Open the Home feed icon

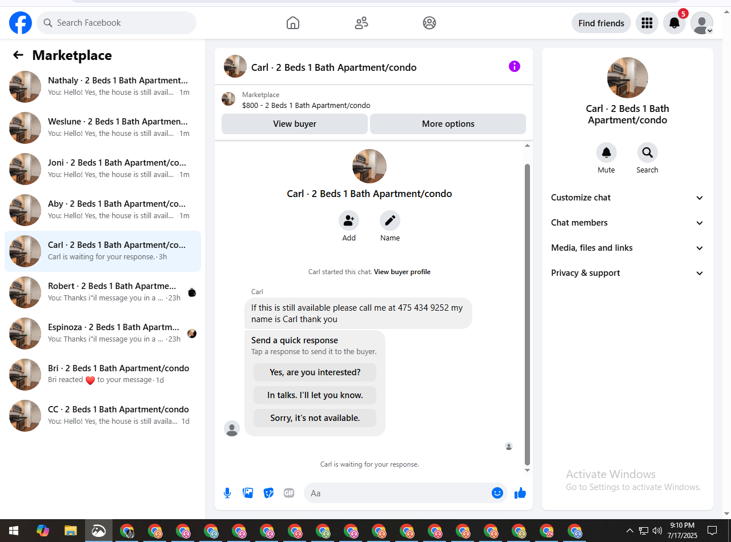click(x=293, y=23)
